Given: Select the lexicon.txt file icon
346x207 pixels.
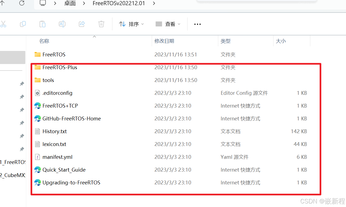Looking at the screenshot, I should (38, 144).
